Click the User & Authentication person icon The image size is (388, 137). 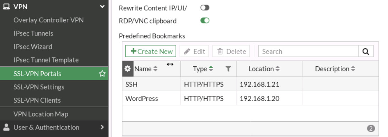[6, 127]
